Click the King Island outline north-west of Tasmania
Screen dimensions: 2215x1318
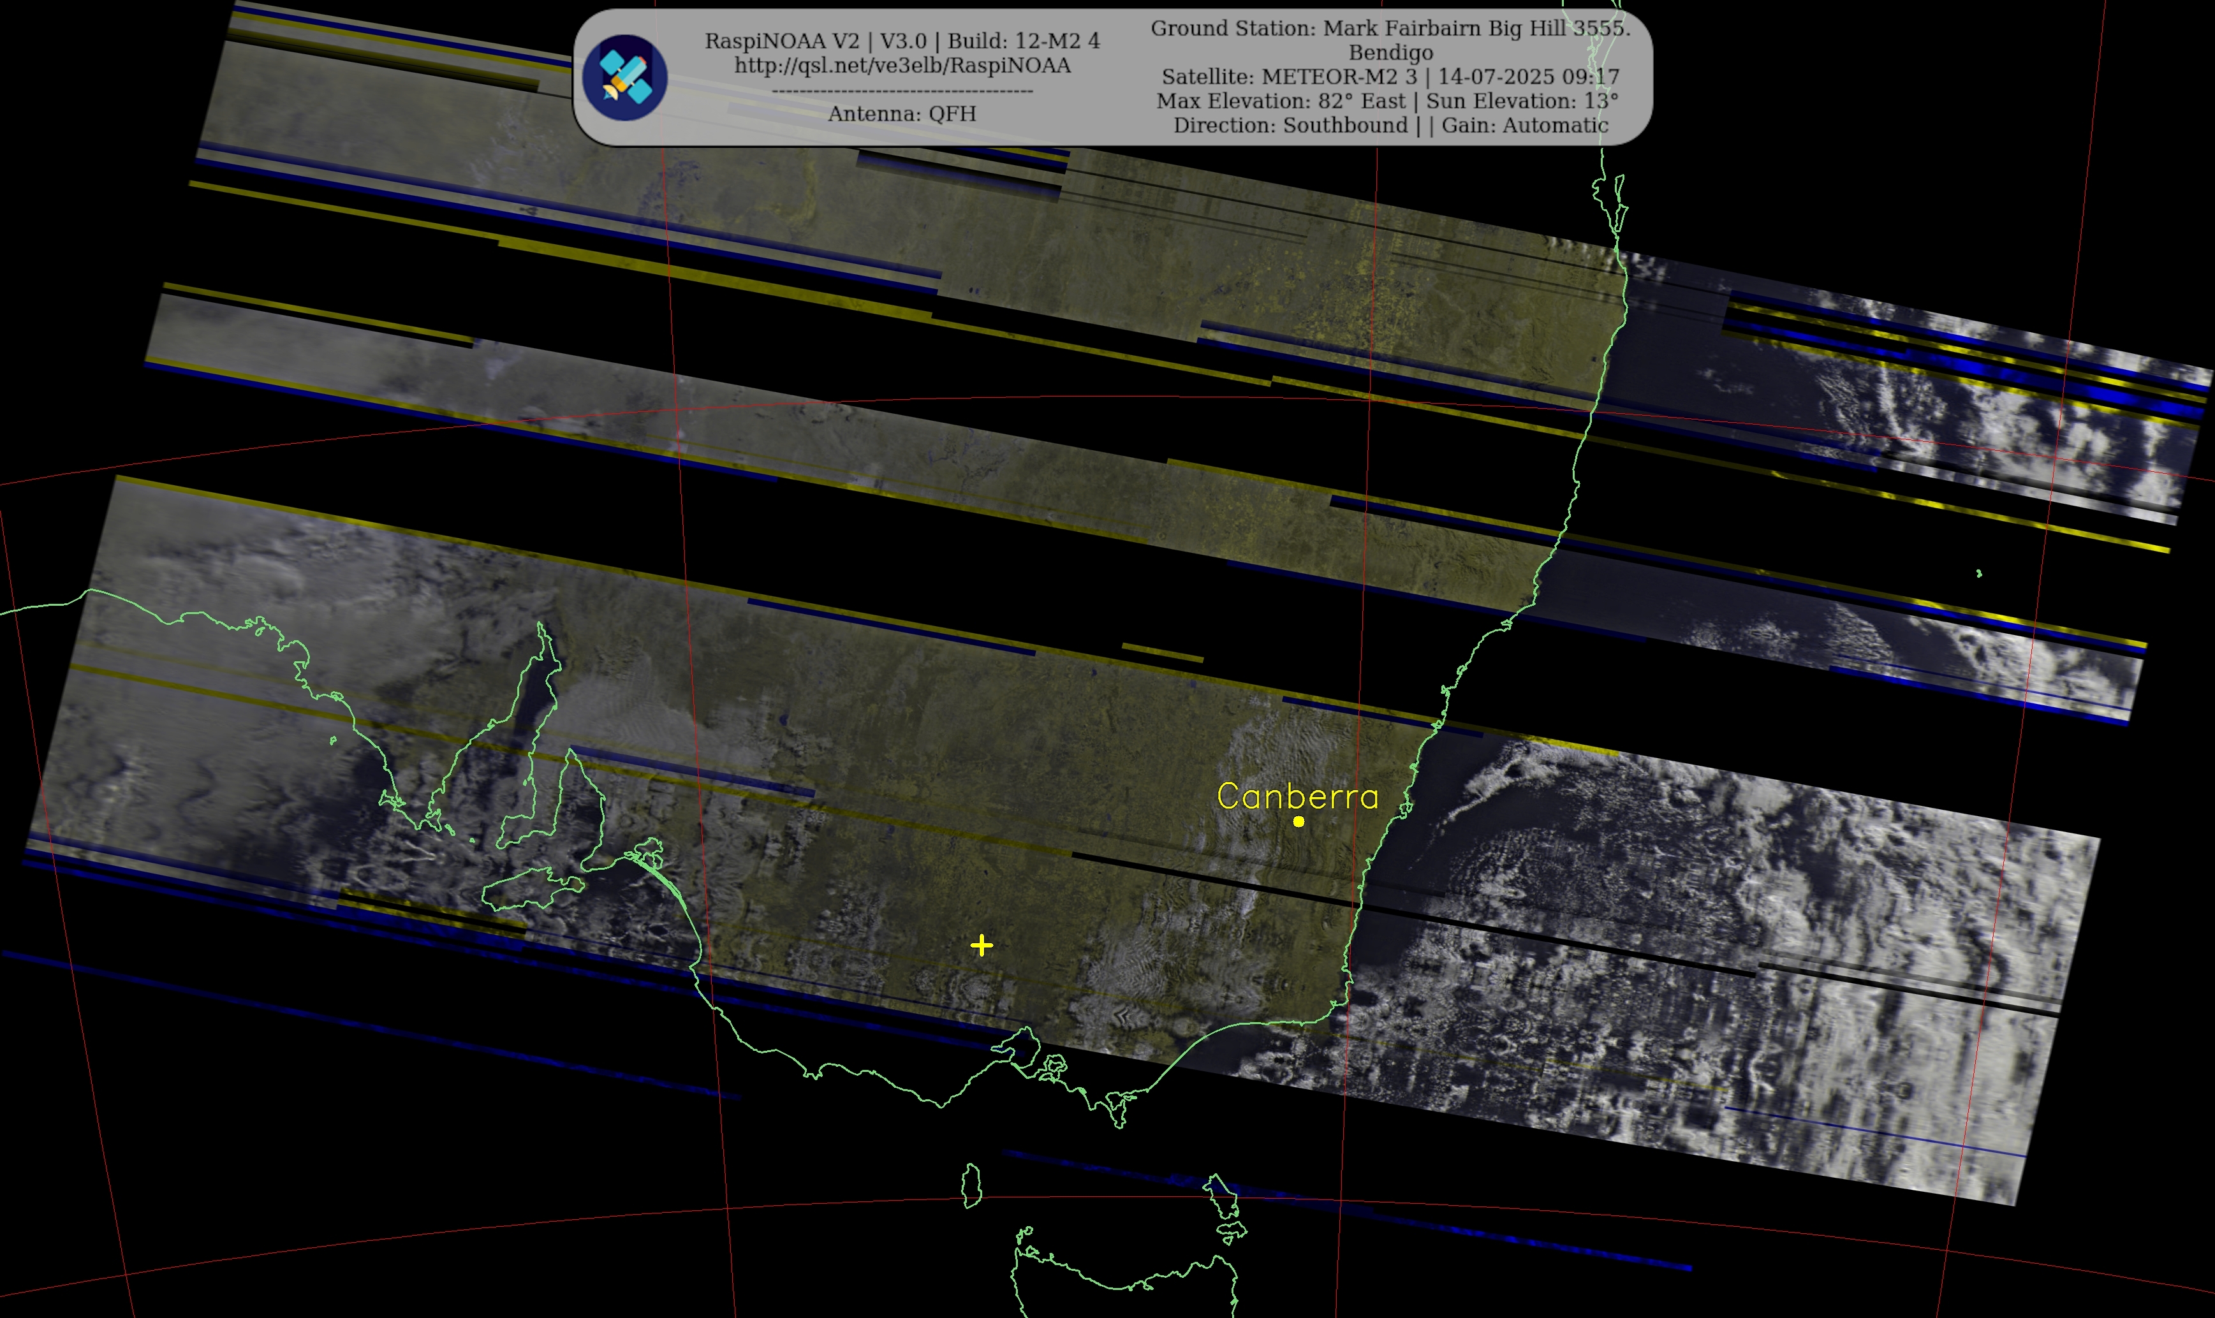(971, 1185)
